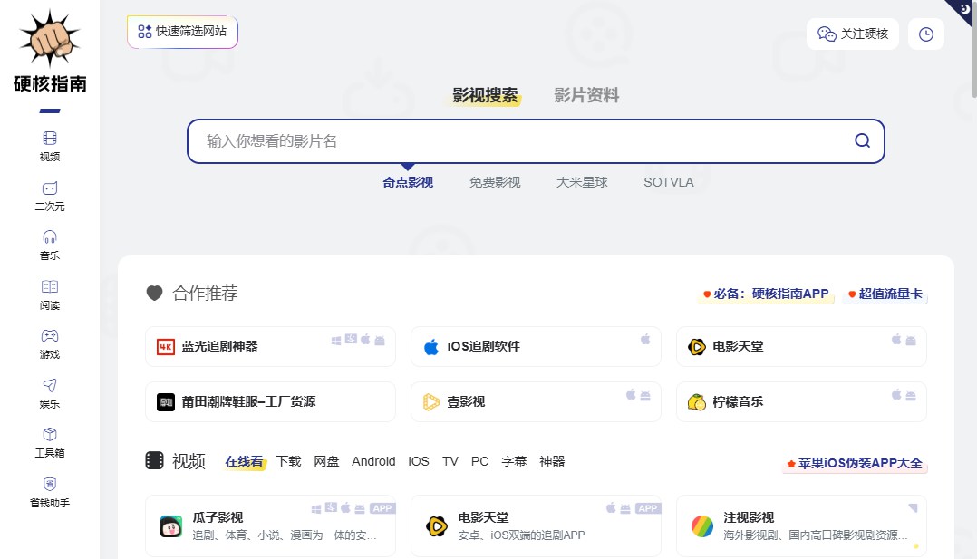
Task: Open the 娱乐 sidebar category
Action: point(50,394)
